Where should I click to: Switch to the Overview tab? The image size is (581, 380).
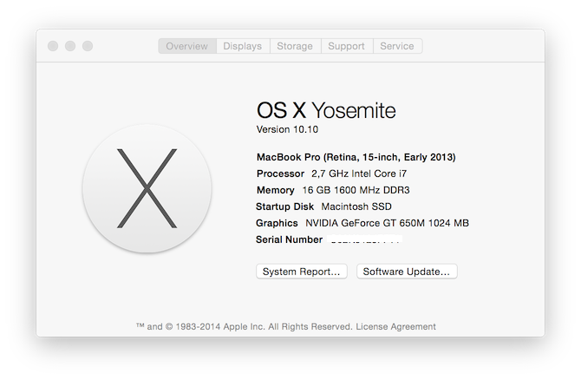pos(187,46)
